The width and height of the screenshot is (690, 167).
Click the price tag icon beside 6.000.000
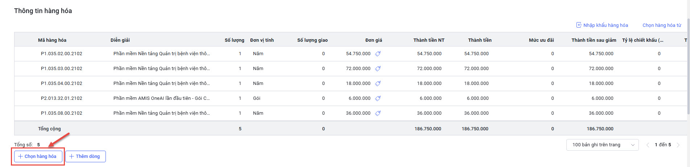(x=378, y=98)
